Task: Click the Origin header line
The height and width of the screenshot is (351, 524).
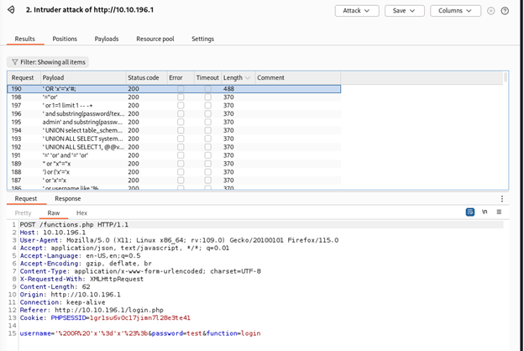Action: [x=71, y=295]
